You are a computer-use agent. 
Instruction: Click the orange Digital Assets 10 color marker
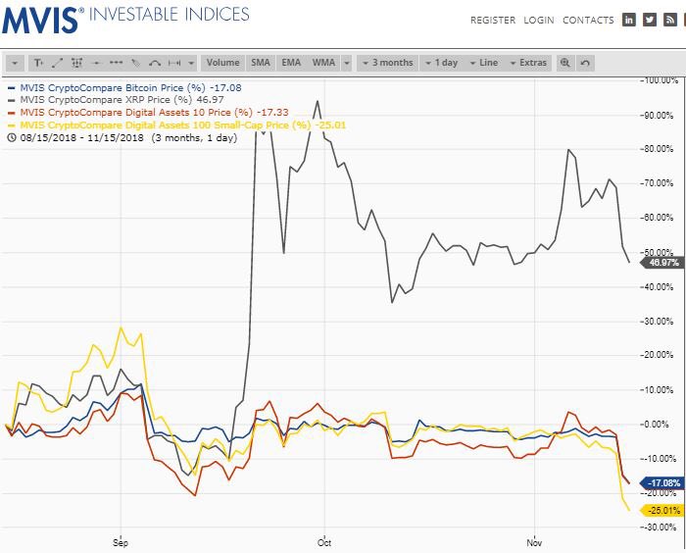pos(12,113)
